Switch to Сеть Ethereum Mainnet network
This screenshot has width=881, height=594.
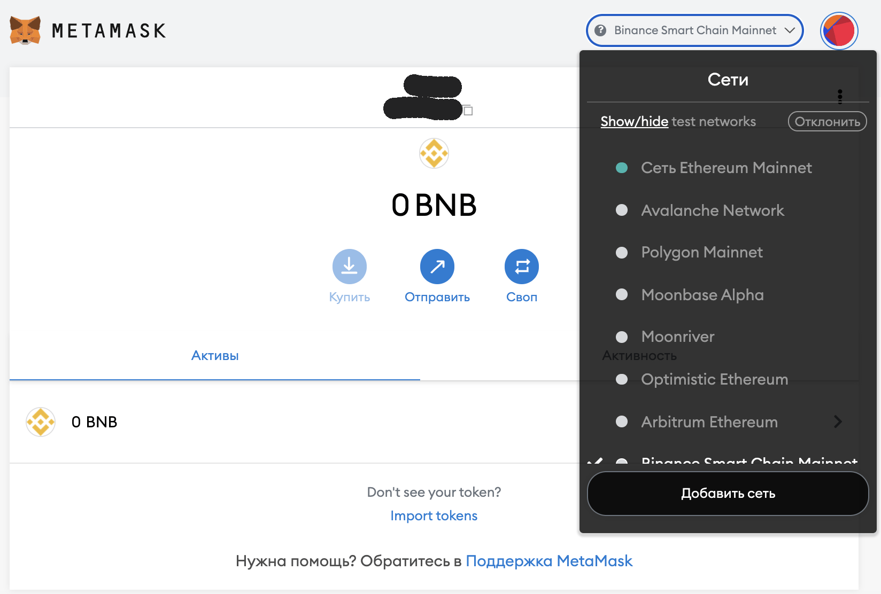coord(726,168)
